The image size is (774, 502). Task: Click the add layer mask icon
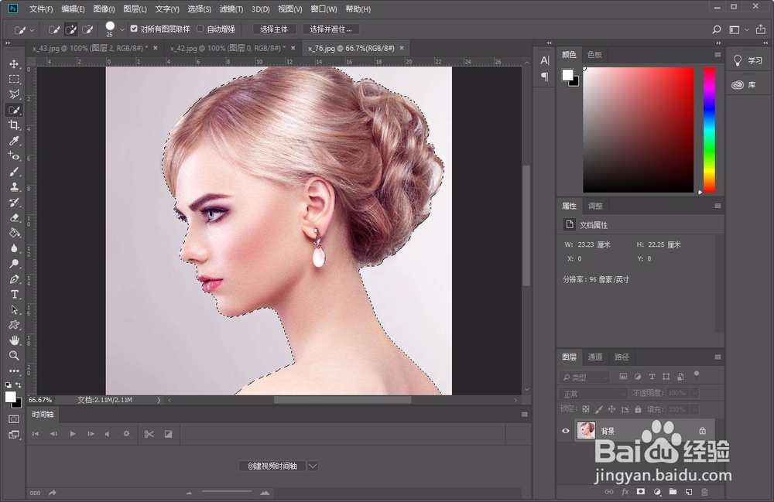pyautogui.click(x=641, y=492)
